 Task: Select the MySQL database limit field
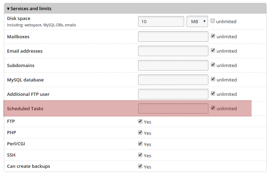coord(173,80)
